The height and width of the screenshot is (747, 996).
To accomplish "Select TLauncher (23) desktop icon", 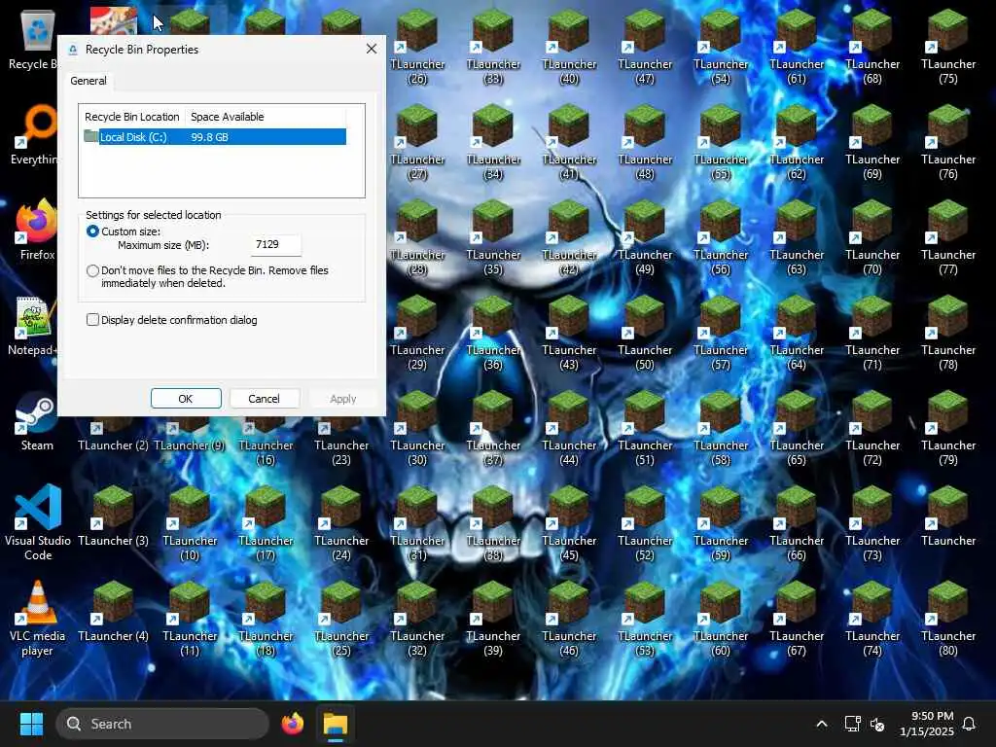I will [x=341, y=441].
